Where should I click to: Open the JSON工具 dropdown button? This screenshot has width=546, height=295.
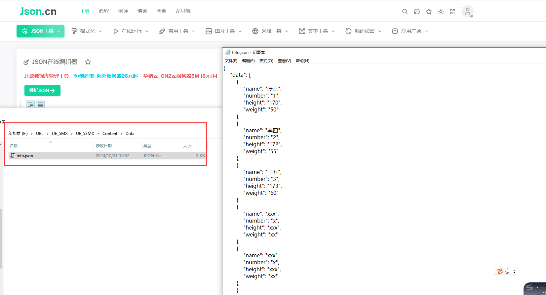(40, 31)
